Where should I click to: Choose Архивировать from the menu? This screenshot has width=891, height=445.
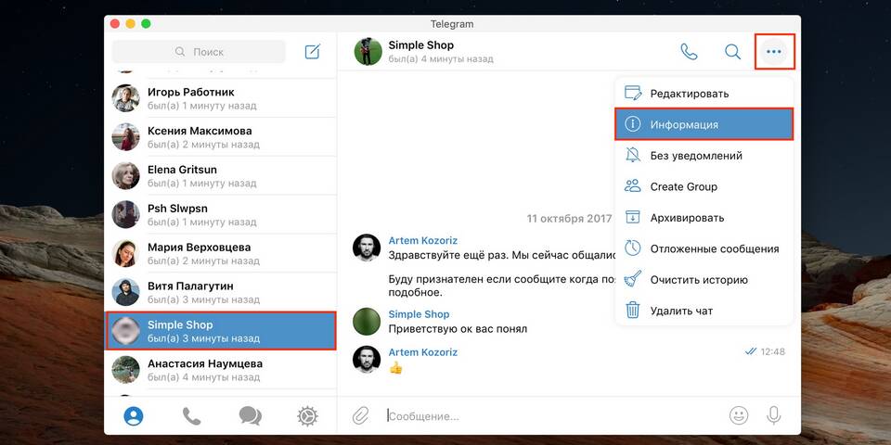point(704,217)
